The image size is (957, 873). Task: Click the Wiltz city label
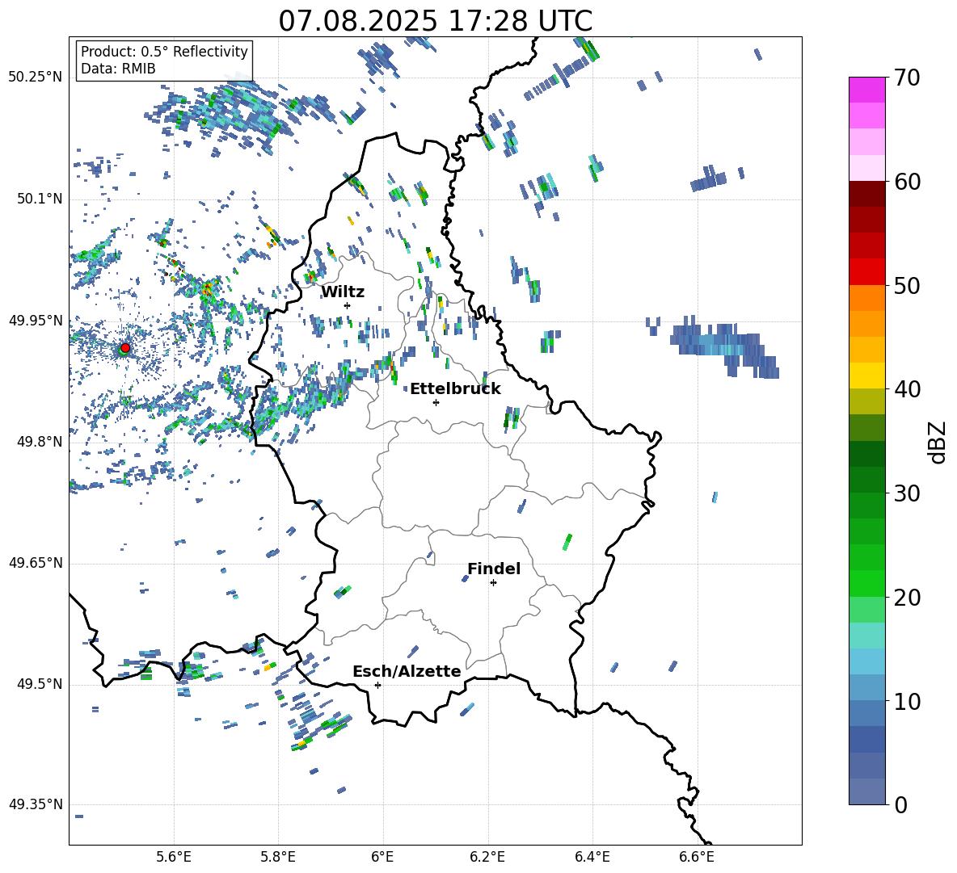click(x=343, y=292)
